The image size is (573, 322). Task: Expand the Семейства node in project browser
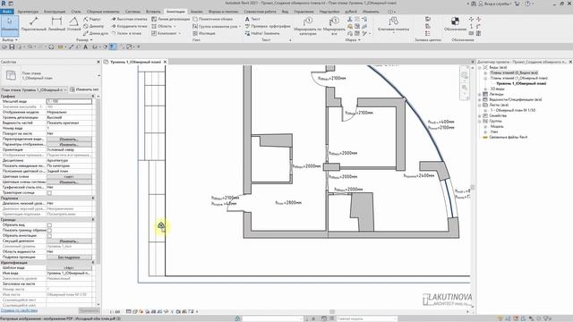click(480, 115)
